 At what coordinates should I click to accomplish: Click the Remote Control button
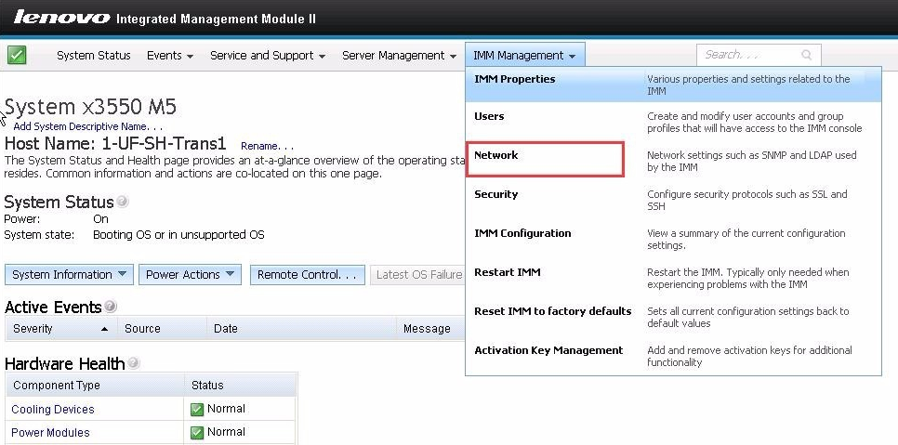pyautogui.click(x=307, y=275)
